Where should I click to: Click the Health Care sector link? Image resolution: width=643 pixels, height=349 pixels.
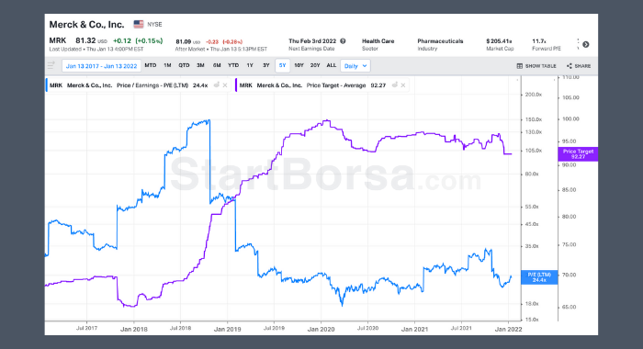click(x=378, y=41)
